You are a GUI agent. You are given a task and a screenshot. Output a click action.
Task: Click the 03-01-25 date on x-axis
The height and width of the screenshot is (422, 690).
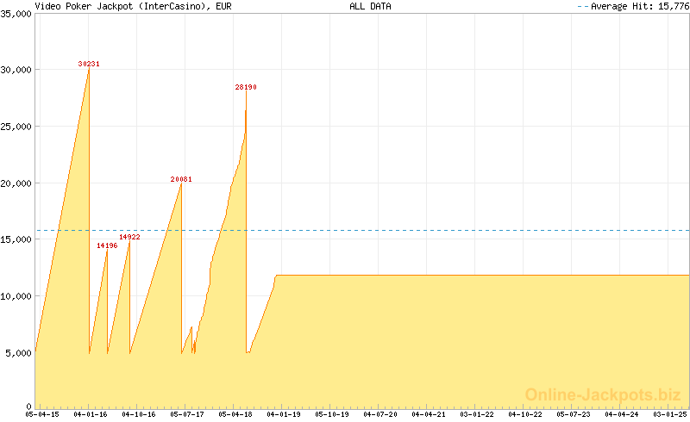pos(672,415)
